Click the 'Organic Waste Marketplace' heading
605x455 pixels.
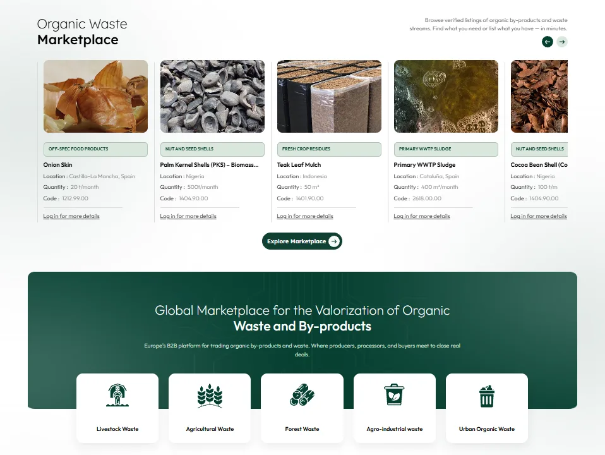pyautogui.click(x=82, y=32)
